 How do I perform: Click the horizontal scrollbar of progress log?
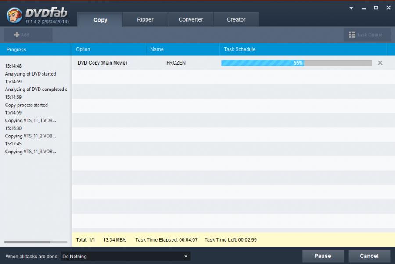tap(36, 242)
